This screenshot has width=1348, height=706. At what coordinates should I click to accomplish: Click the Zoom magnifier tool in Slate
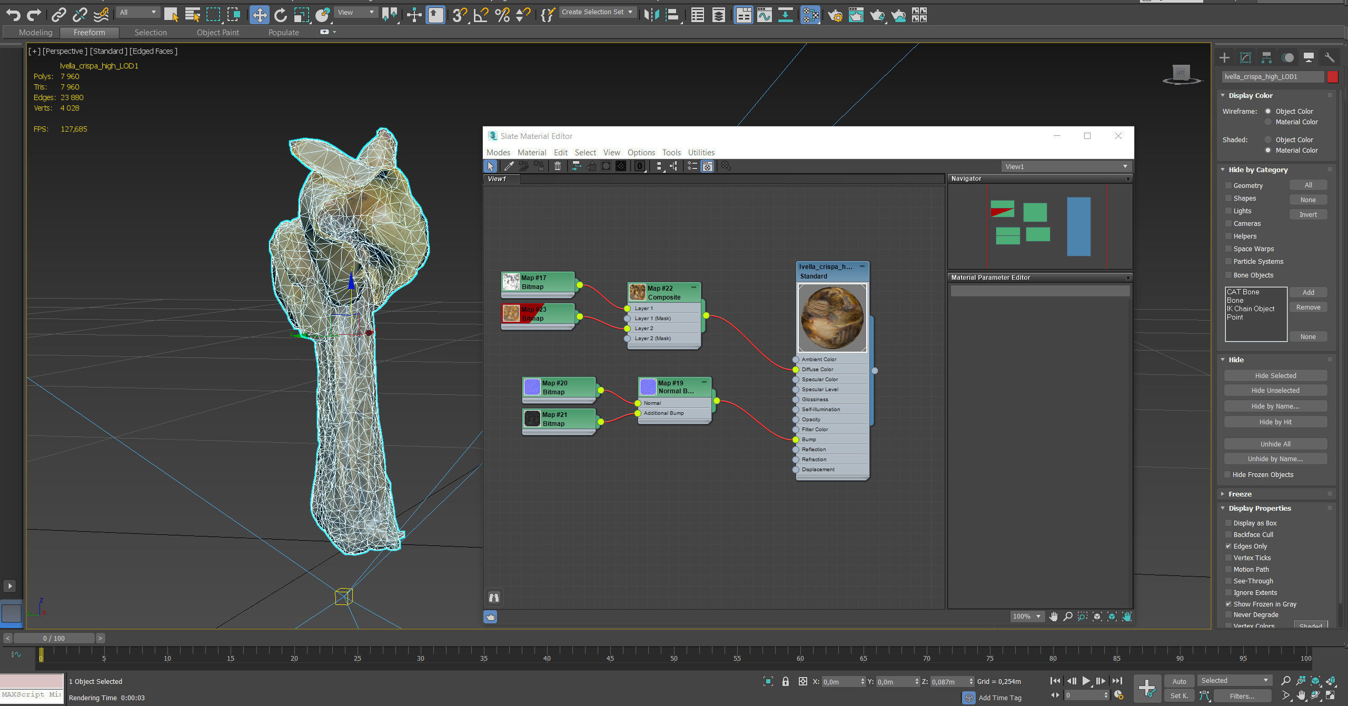point(1068,616)
